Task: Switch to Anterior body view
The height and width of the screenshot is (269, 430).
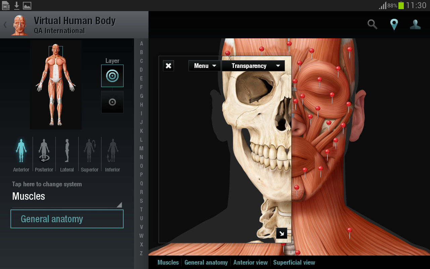Action: click(21, 155)
